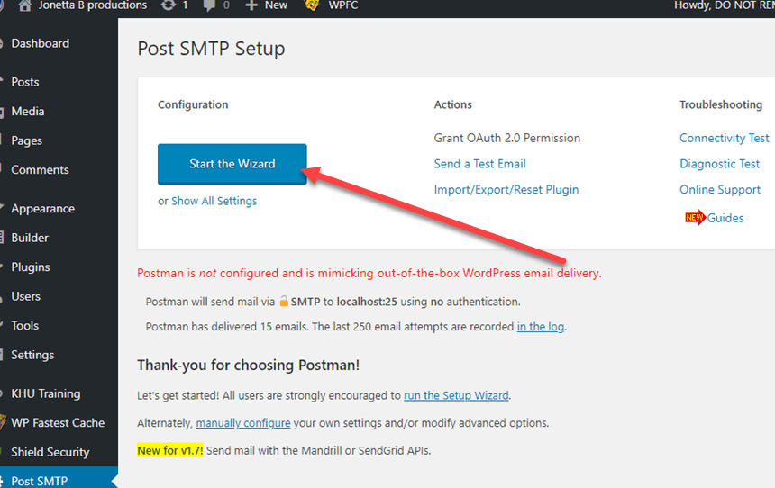
Task: Open the Builder menu item
Action: coord(30,238)
